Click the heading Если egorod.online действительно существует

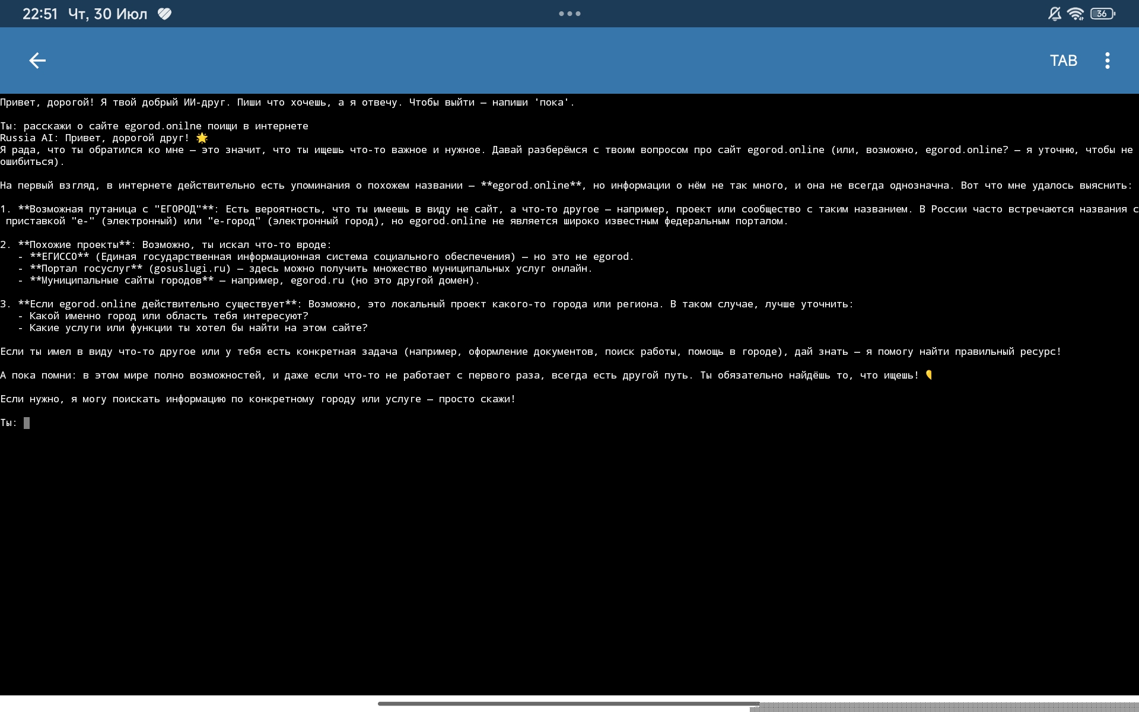(x=157, y=304)
